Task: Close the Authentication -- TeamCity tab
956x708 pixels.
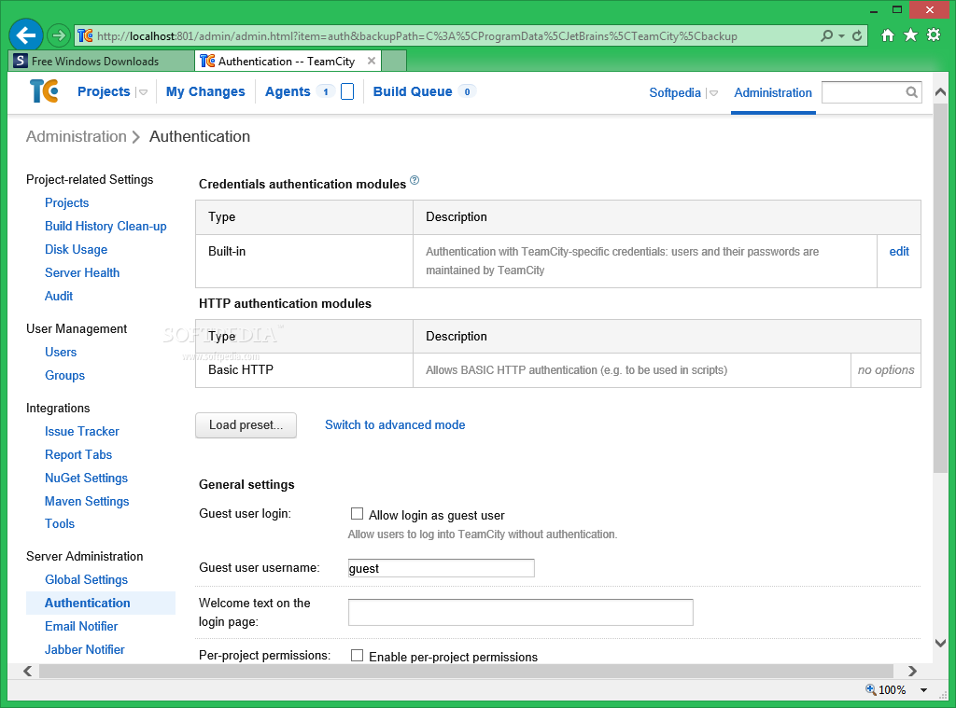Action: [372, 61]
